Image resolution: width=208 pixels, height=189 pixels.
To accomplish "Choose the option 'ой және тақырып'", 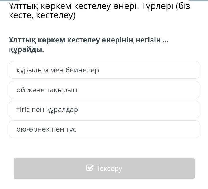I will [47, 90].
